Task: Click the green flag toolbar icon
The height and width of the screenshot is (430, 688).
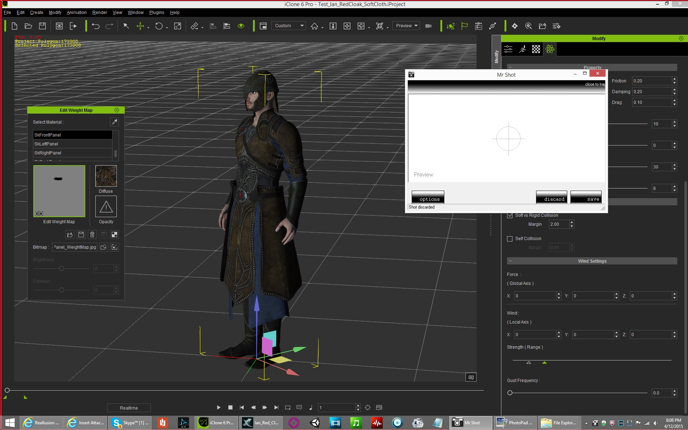Action: (x=464, y=26)
